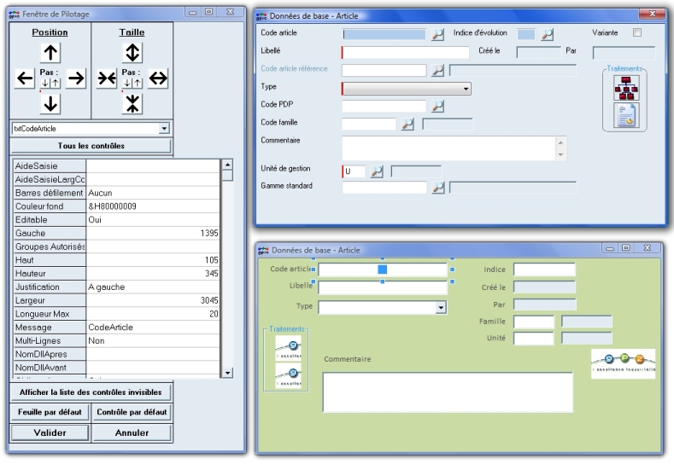Click the Taille vertical expand arrow
674x464 pixels.
[x=132, y=54]
